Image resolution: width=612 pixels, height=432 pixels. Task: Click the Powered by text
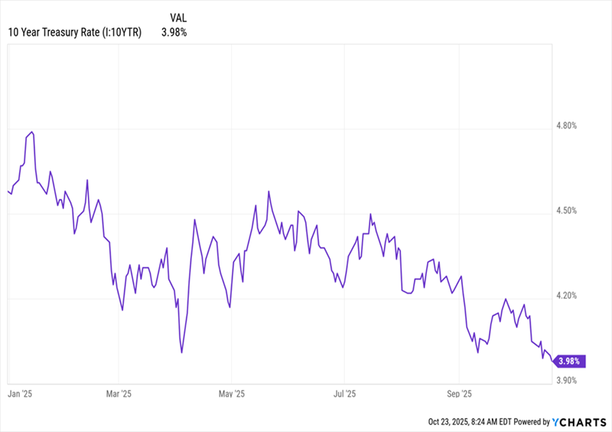529,421
